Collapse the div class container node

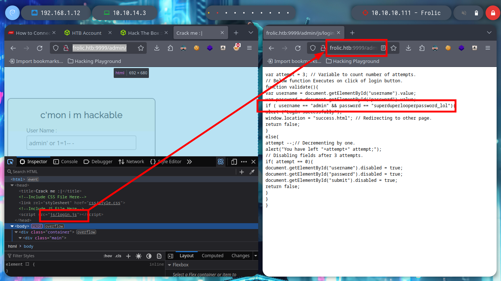coord(16,232)
